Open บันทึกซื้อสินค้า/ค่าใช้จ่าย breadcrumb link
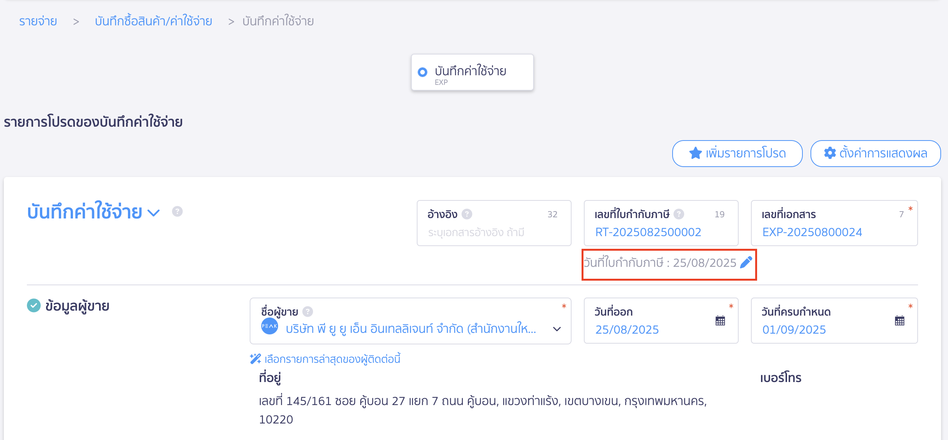 coord(154,21)
